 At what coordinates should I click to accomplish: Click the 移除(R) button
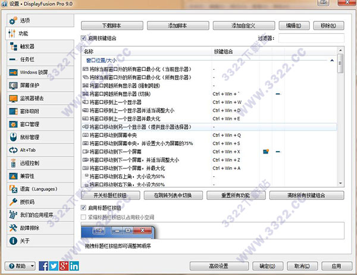tap(328, 26)
